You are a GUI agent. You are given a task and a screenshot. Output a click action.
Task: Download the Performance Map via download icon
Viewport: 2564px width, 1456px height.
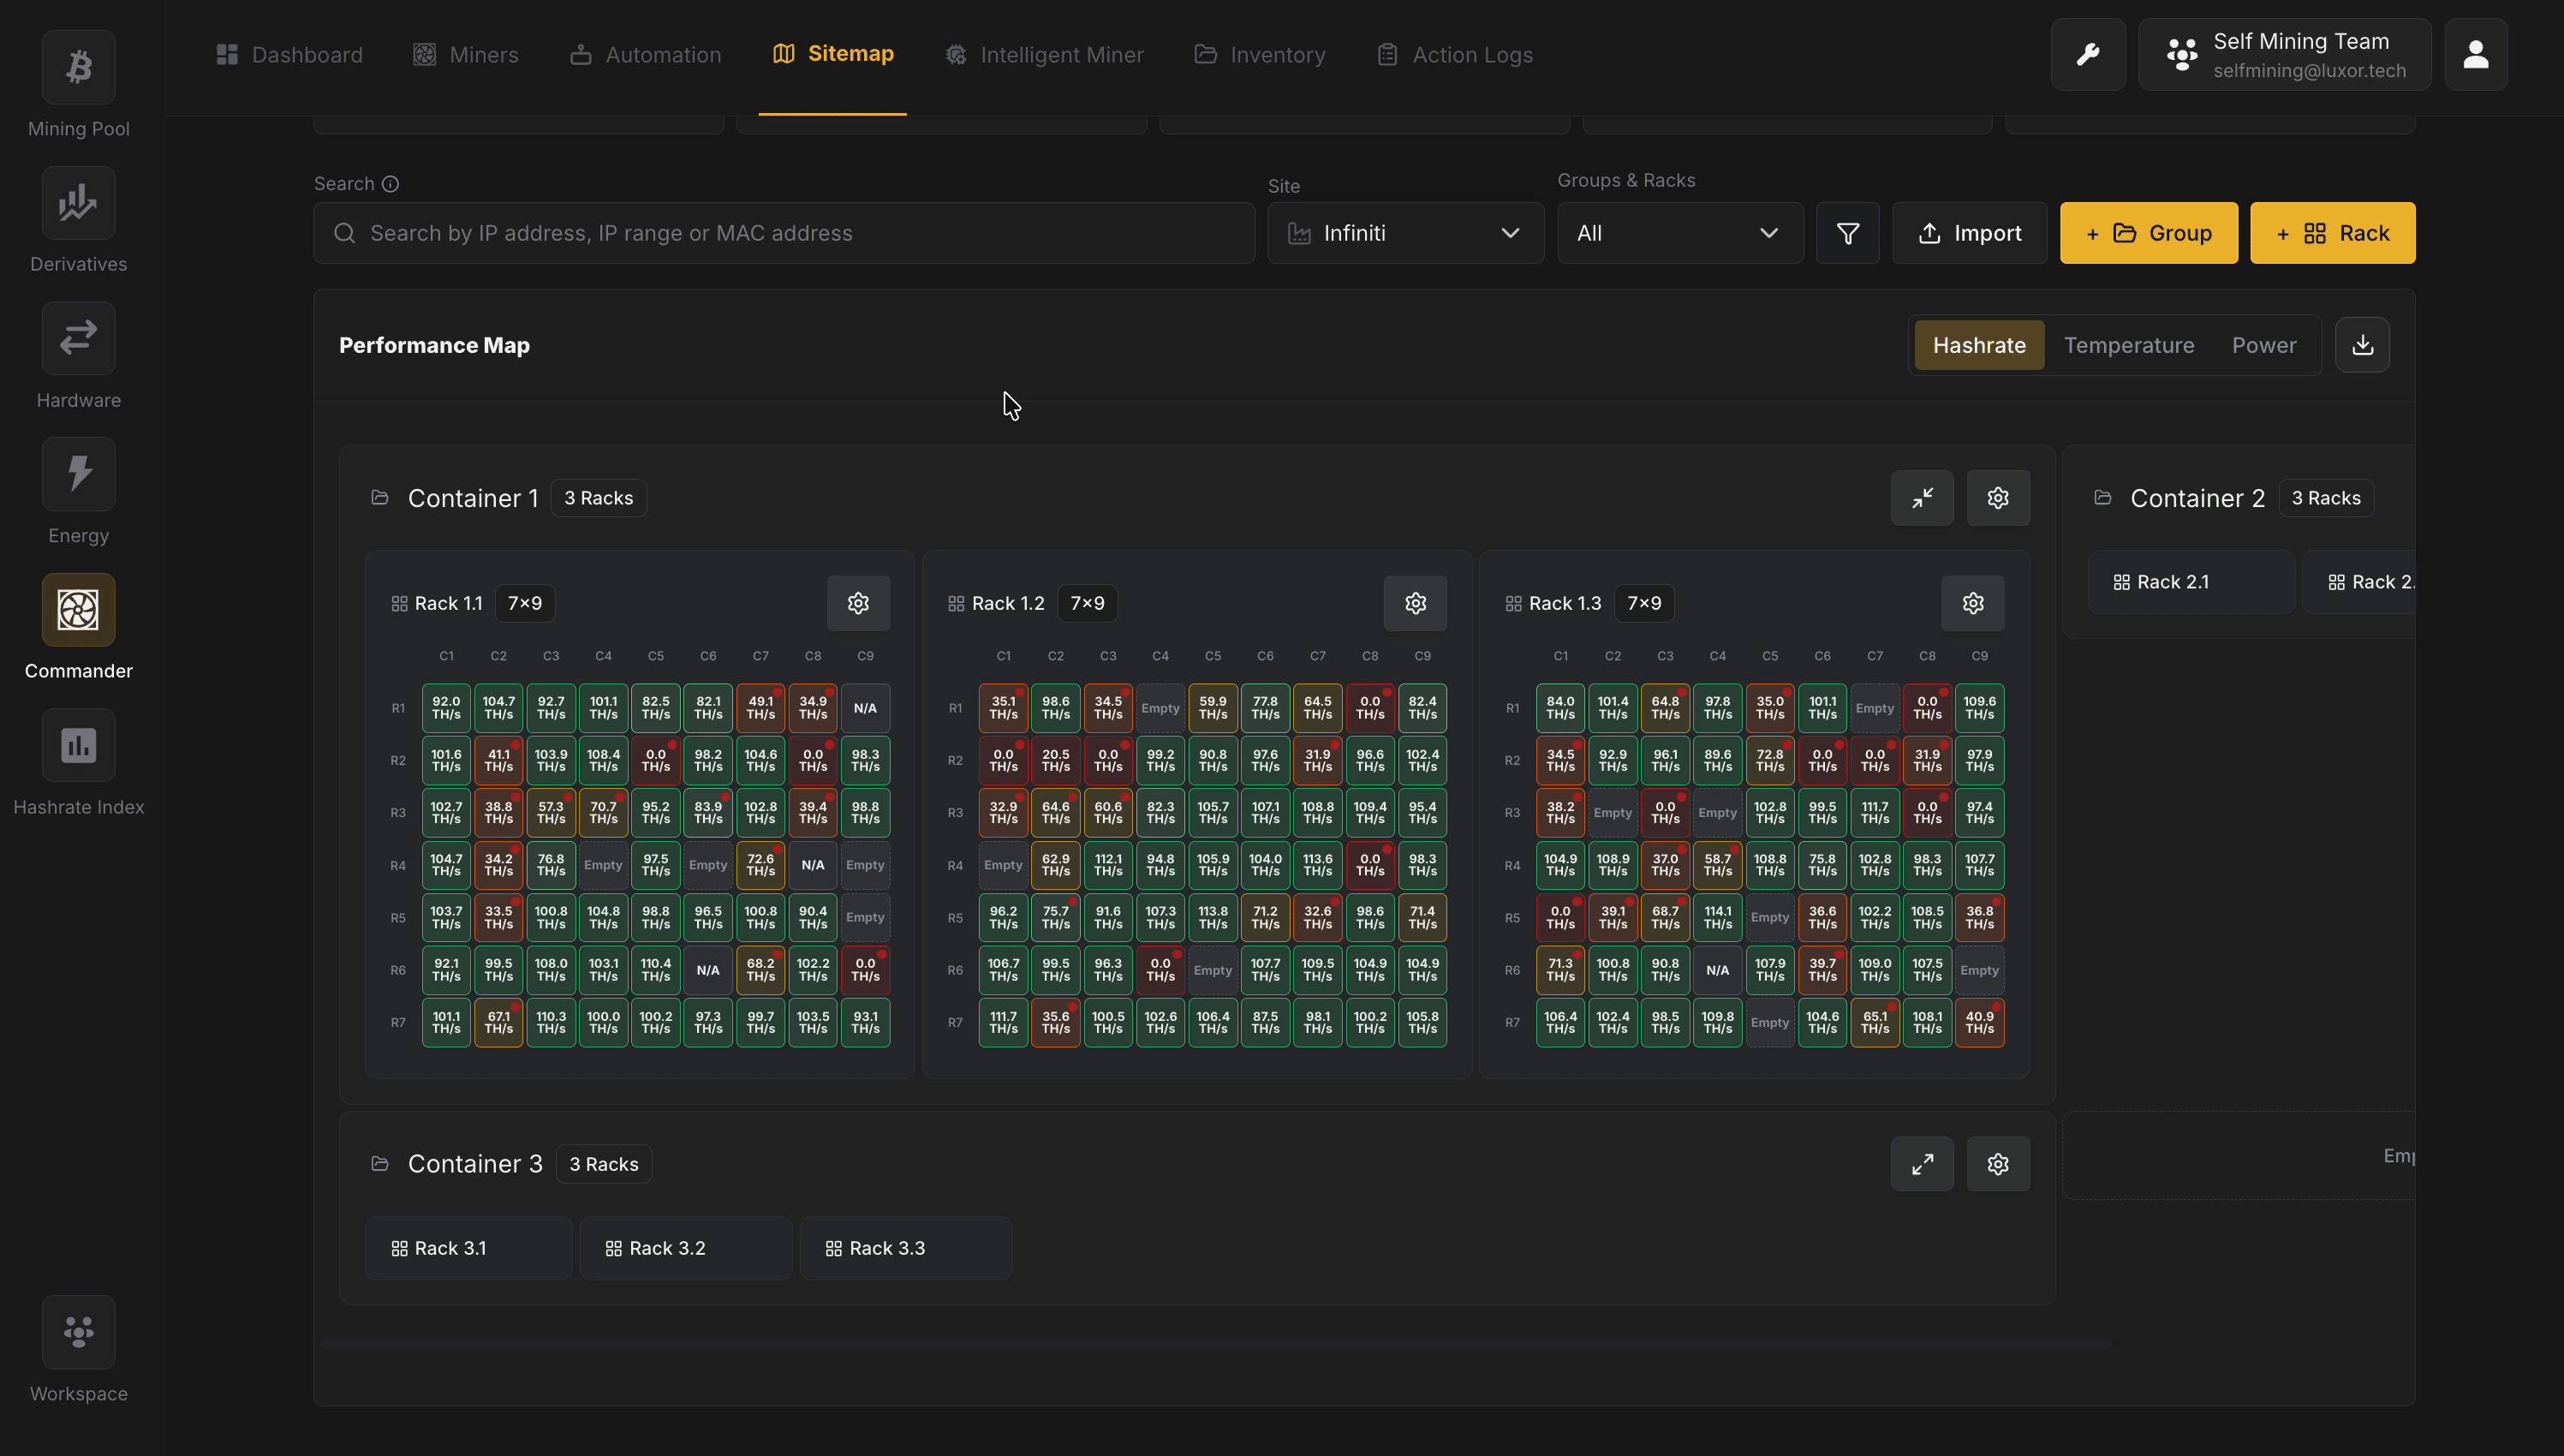point(2362,345)
